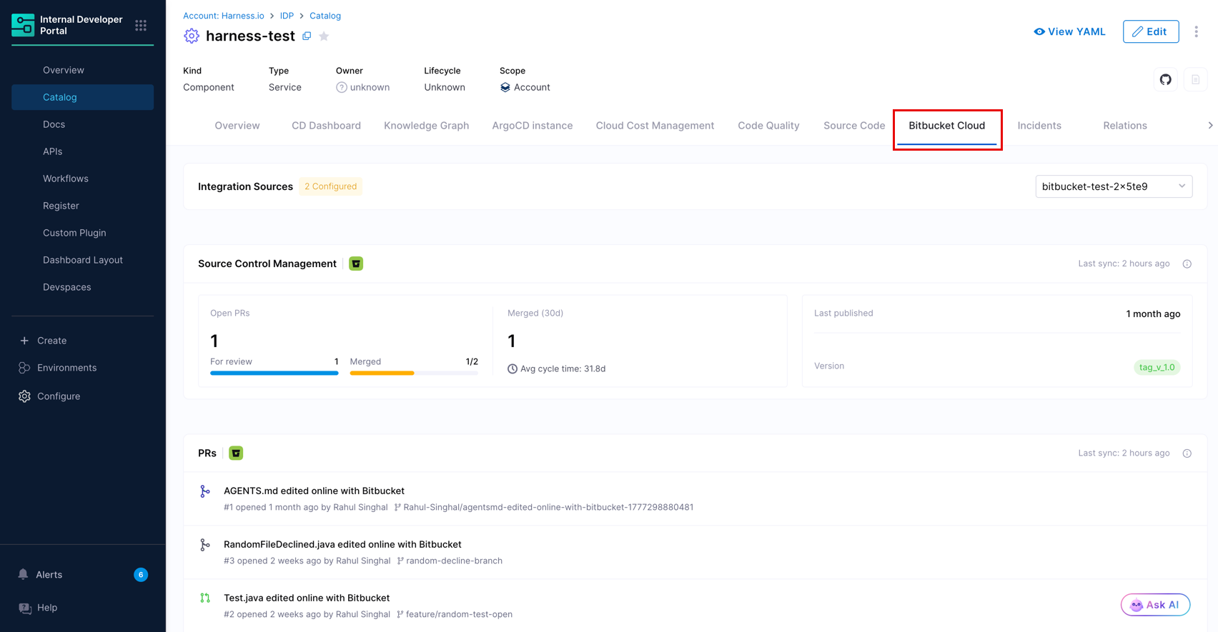Open Devspaces in the sidebar
The image size is (1218, 632).
[82, 287]
